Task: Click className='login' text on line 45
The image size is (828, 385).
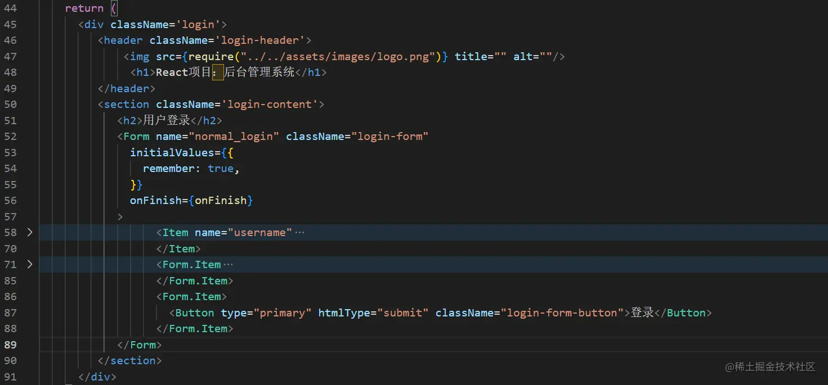Action: pos(165,24)
